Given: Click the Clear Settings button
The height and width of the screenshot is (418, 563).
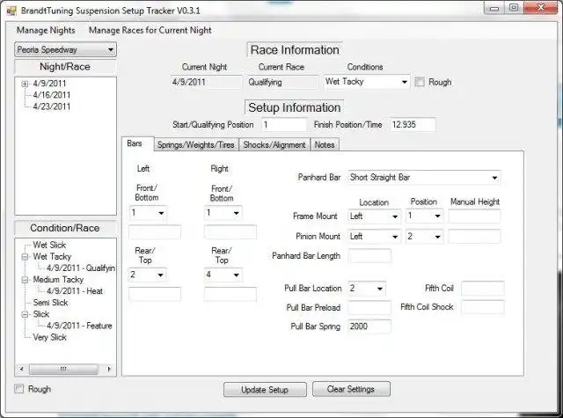Looking at the screenshot, I should [x=351, y=389].
